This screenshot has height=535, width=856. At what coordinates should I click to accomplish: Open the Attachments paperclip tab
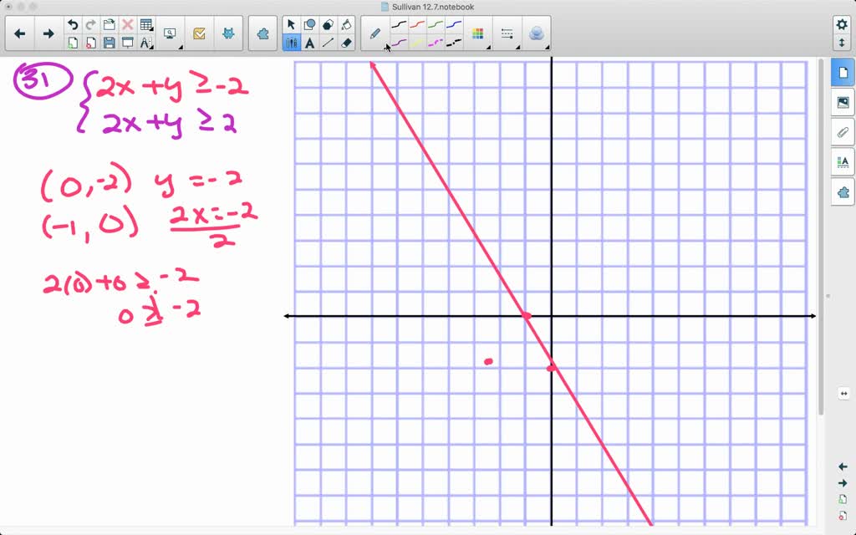pyautogui.click(x=843, y=133)
